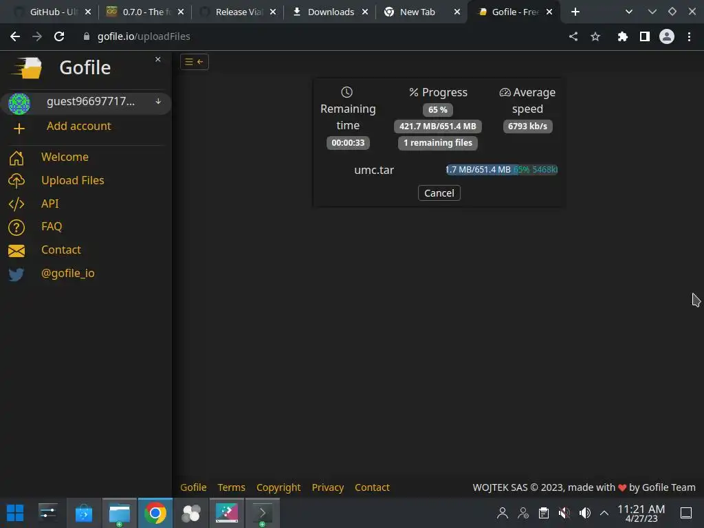Click the 1 remaining files badge
Screen dimensions: 704x528
point(438,143)
